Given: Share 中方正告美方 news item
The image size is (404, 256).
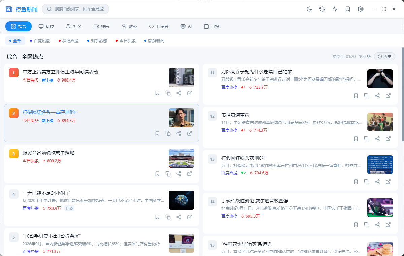Looking at the screenshot, I should click(179, 93).
